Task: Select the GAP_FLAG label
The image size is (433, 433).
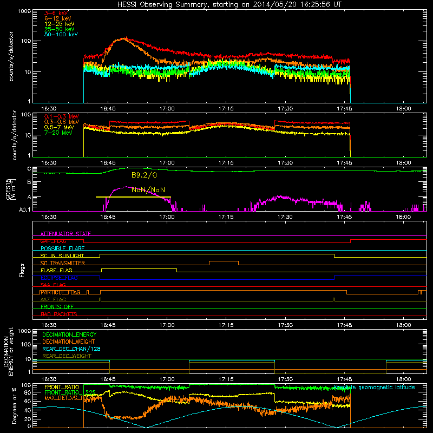Action: click(x=53, y=241)
